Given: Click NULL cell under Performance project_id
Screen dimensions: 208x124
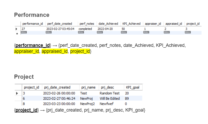Looking at the screenshot, I should [x=193, y=33].
